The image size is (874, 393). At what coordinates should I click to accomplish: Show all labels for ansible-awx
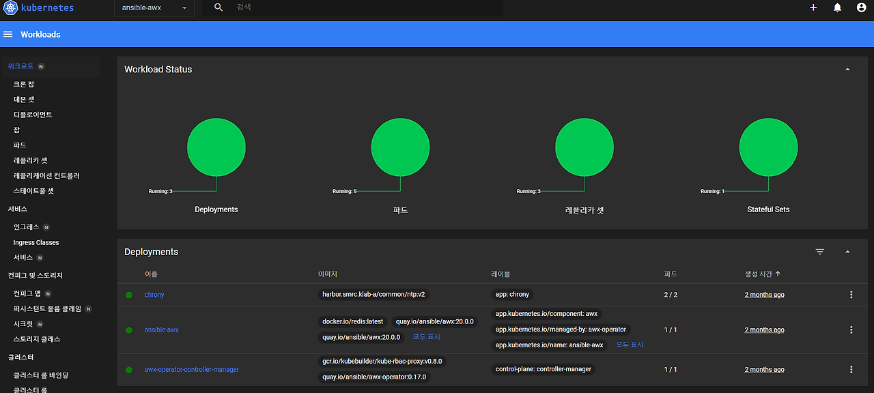pos(630,345)
